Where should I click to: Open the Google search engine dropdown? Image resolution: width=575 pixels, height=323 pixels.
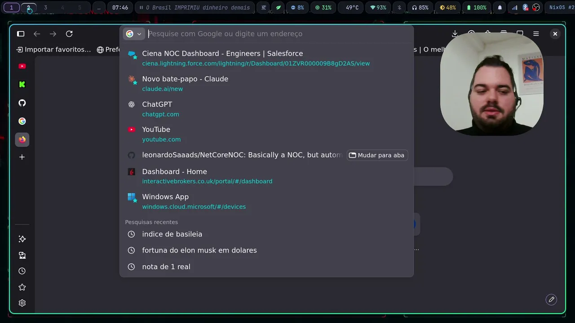click(133, 34)
